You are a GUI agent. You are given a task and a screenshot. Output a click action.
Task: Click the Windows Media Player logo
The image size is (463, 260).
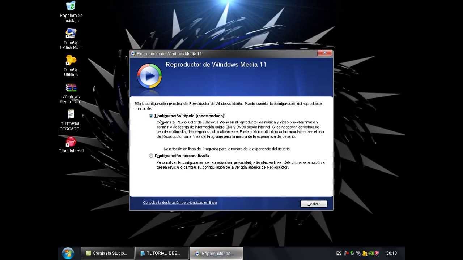click(149, 76)
